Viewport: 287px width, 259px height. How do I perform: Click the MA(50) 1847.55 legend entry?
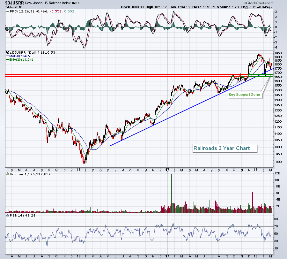(20, 56)
